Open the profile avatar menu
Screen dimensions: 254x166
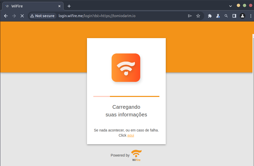click(243, 16)
